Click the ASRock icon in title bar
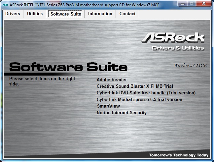This screenshot has width=214, height=162. point(5,5)
